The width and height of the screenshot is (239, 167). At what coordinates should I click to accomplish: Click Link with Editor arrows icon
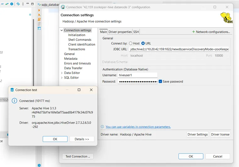(x=7, y=4)
